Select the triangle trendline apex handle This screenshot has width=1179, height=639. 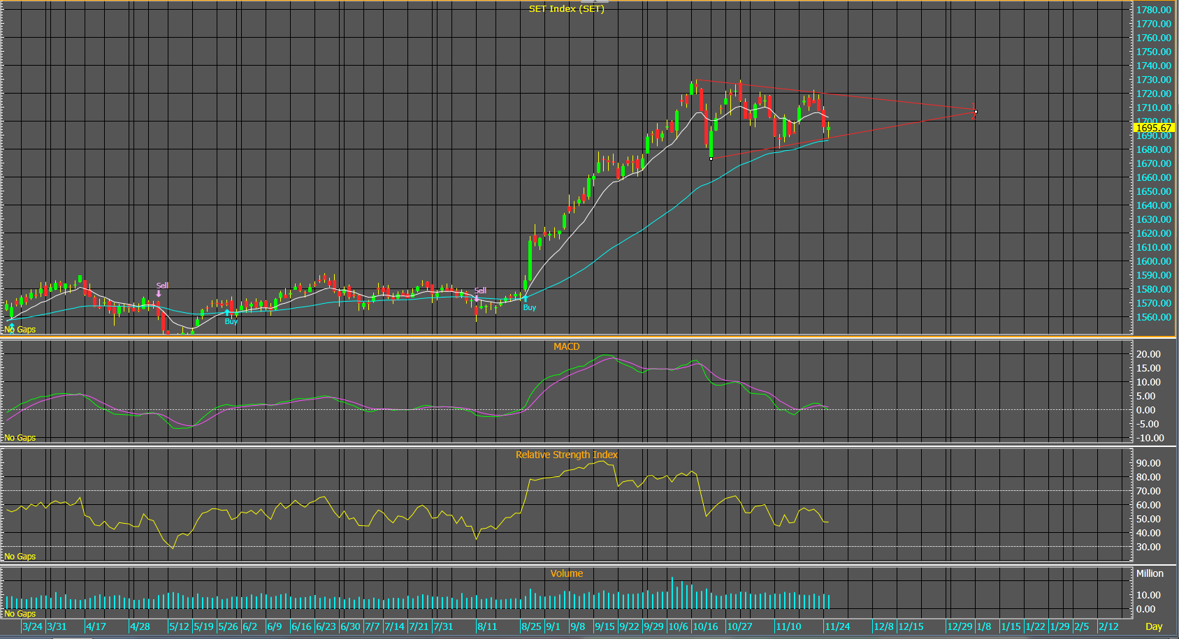coord(975,112)
